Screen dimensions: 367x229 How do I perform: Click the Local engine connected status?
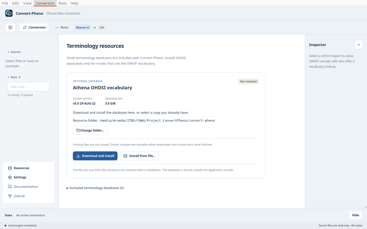click(22, 226)
